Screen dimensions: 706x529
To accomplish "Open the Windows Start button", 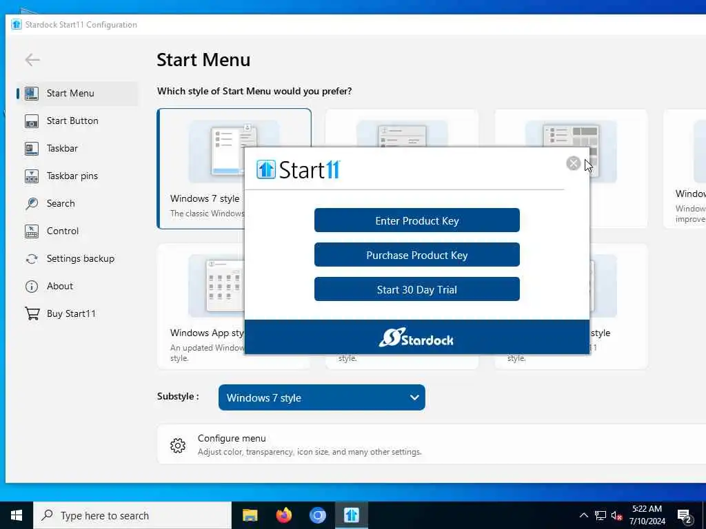I will pos(17,515).
